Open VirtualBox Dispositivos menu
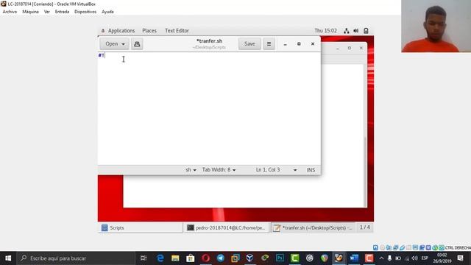 click(85, 12)
